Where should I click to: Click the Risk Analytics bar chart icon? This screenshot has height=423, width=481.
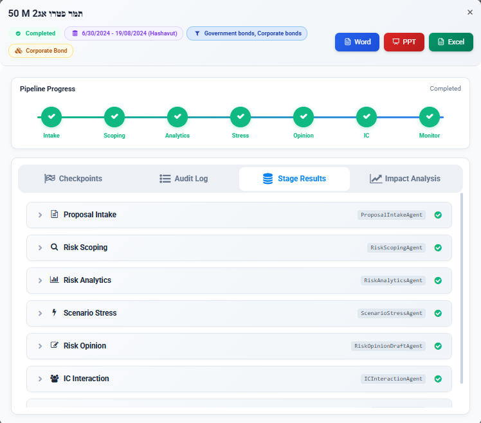[x=54, y=280]
